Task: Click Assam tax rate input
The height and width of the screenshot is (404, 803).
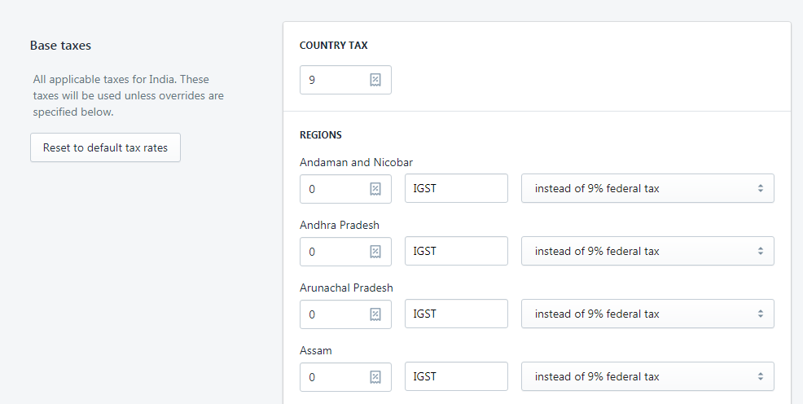Action: pyautogui.click(x=334, y=376)
